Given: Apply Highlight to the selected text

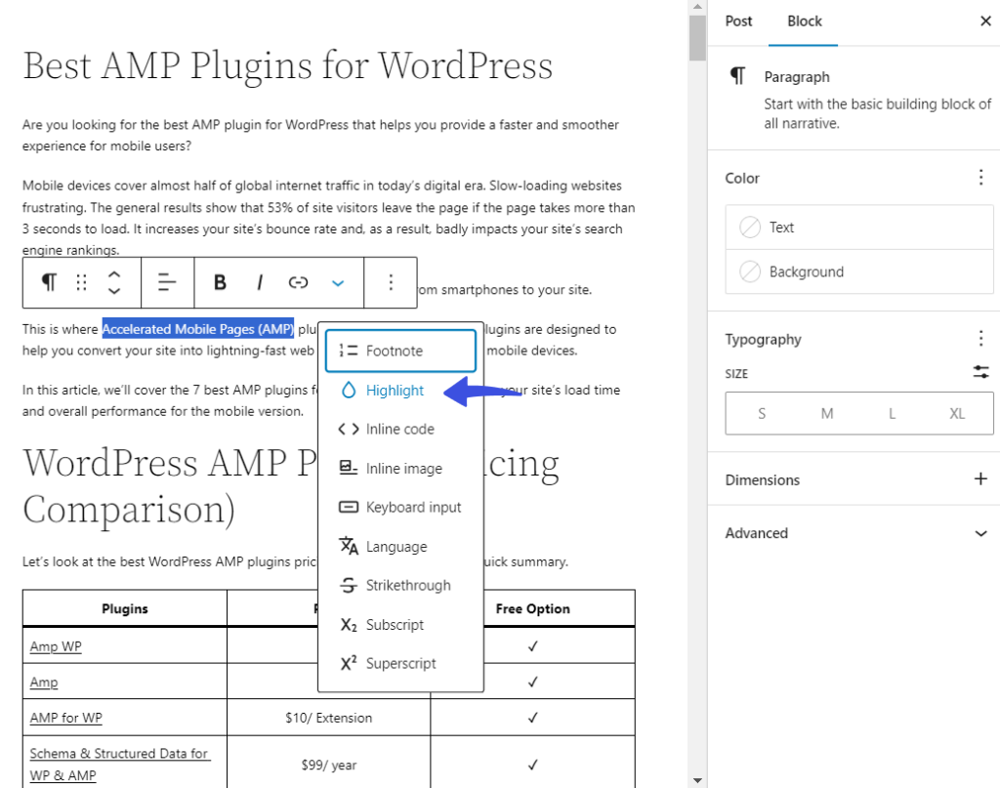Looking at the screenshot, I should [400, 391].
